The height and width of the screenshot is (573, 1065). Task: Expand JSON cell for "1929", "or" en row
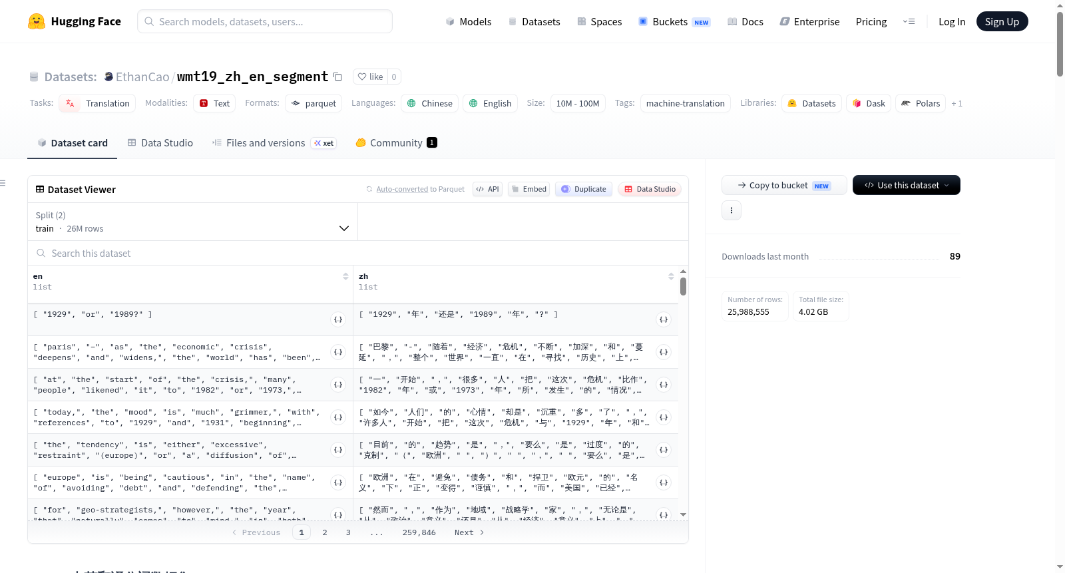pos(338,319)
